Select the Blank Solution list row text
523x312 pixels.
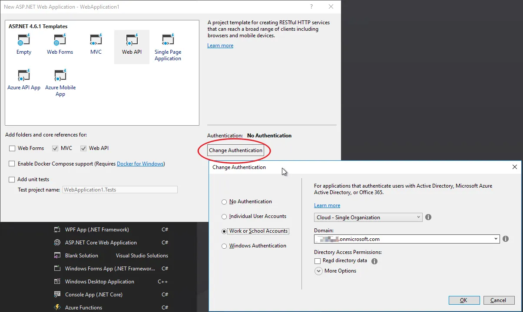click(82, 256)
